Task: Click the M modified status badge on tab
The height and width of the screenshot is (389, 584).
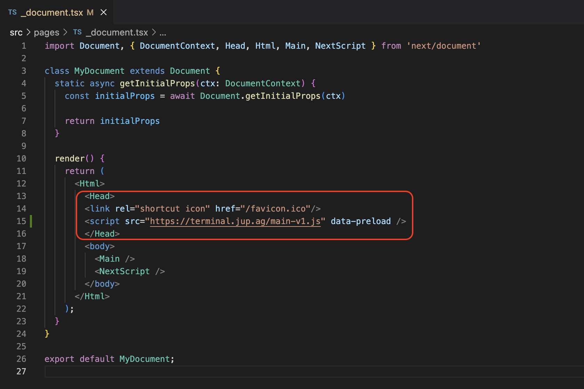Action: (90, 13)
